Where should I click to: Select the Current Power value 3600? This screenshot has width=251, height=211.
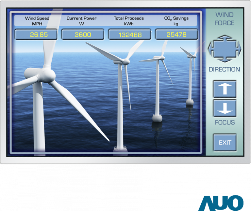83,35
